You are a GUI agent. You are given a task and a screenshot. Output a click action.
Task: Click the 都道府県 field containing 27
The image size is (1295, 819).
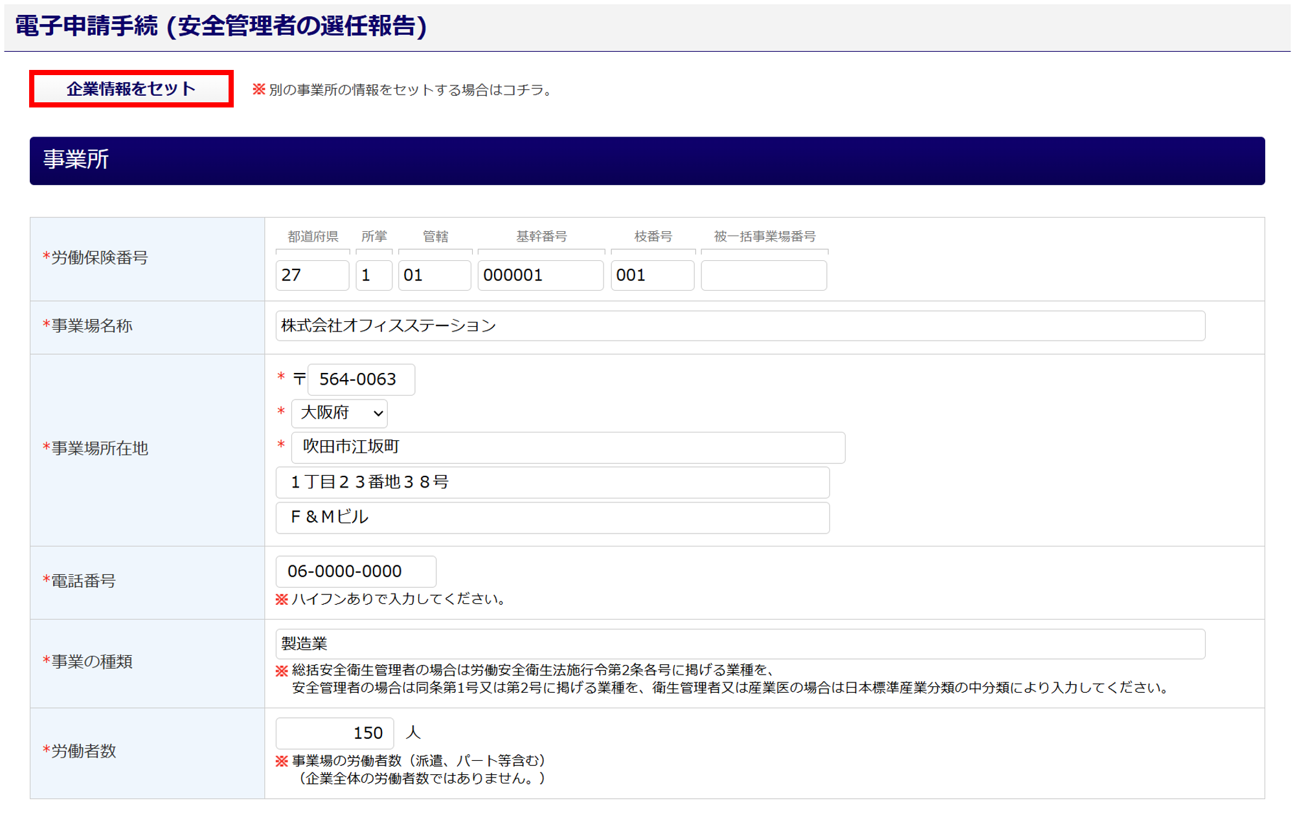[x=312, y=275]
